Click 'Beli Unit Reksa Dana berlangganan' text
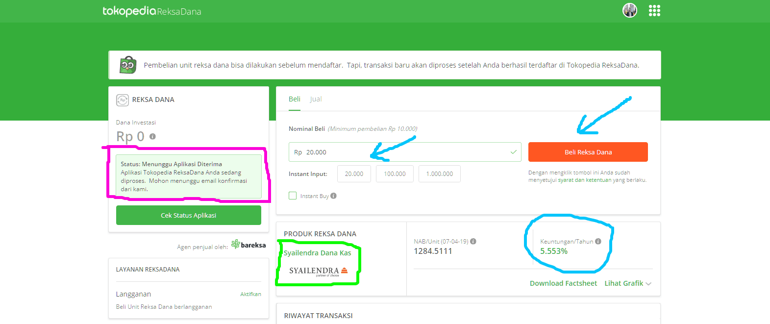770x324 pixels. coord(164,307)
